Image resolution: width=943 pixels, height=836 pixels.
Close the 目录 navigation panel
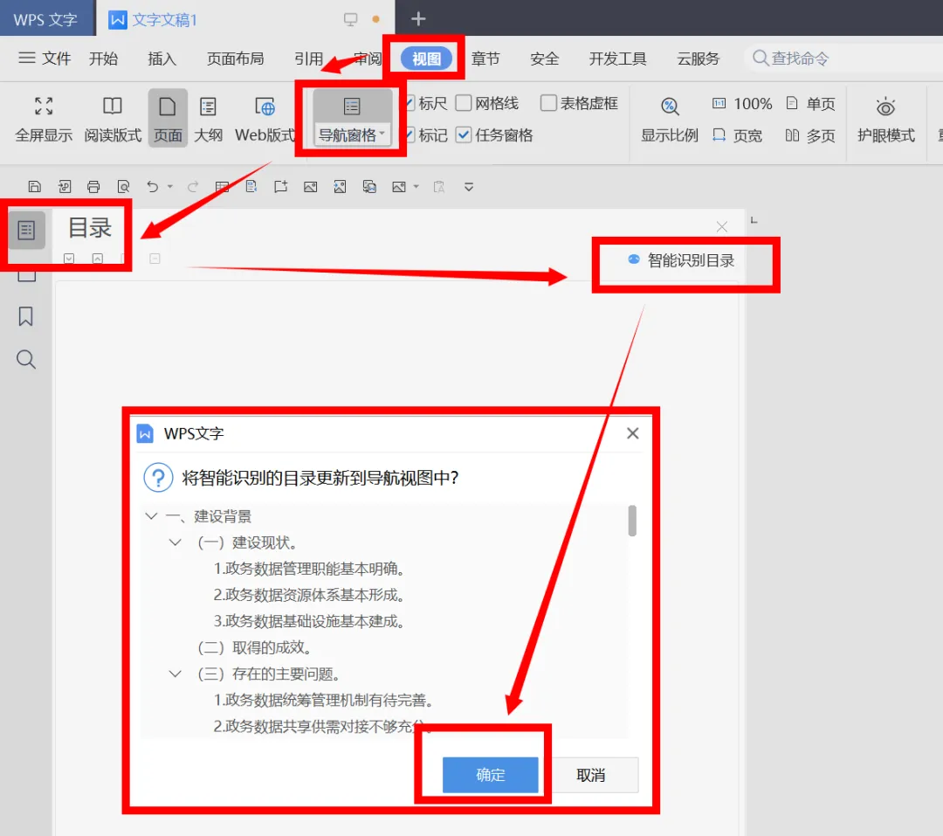722,227
